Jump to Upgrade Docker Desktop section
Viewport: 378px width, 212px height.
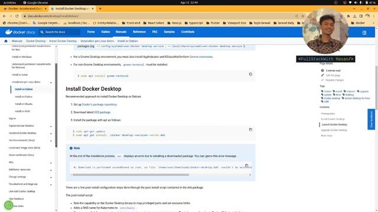[x=334, y=130]
